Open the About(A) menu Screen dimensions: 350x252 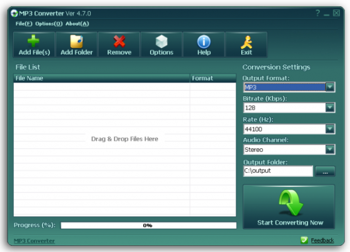point(77,24)
